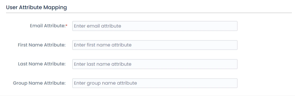Image resolution: width=295 pixels, height=96 pixels.
Task: Focus the First Name Attribute text box
Action: click(155, 45)
